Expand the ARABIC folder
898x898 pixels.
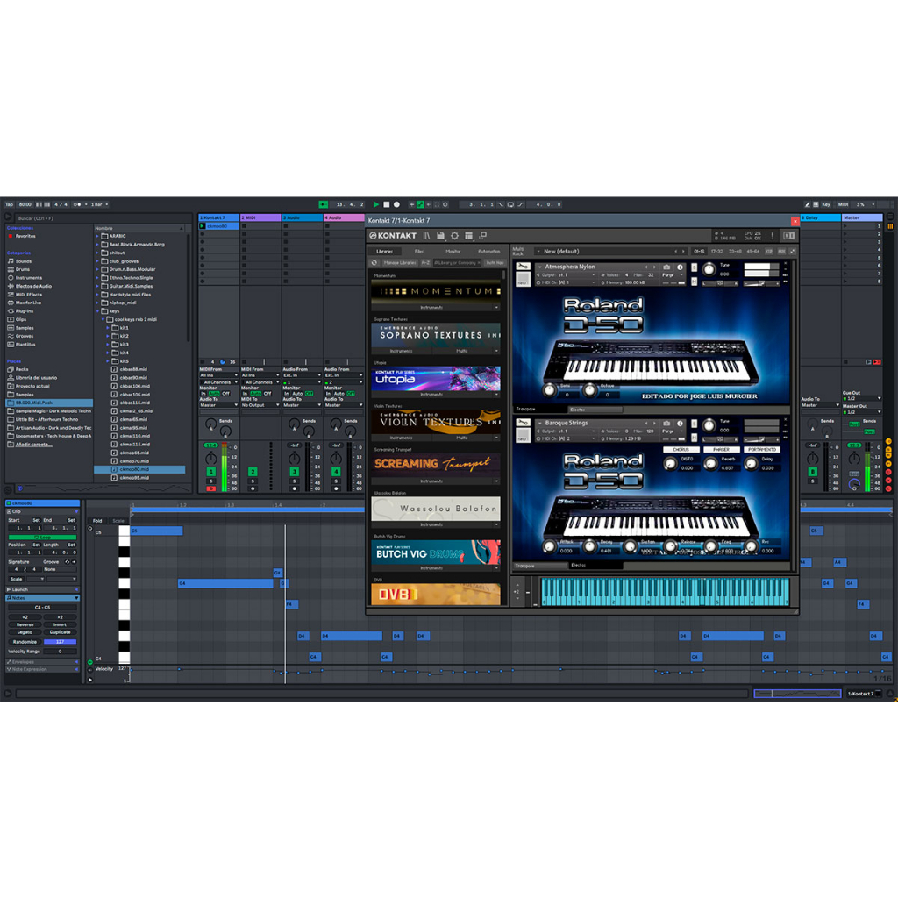(x=97, y=236)
